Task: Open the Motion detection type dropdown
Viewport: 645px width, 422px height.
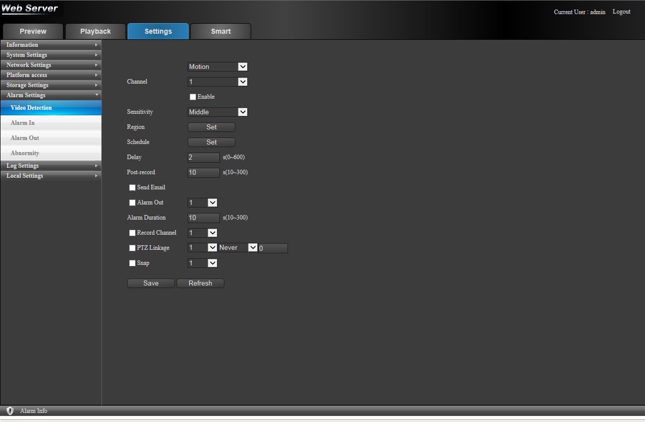Action: (217, 66)
